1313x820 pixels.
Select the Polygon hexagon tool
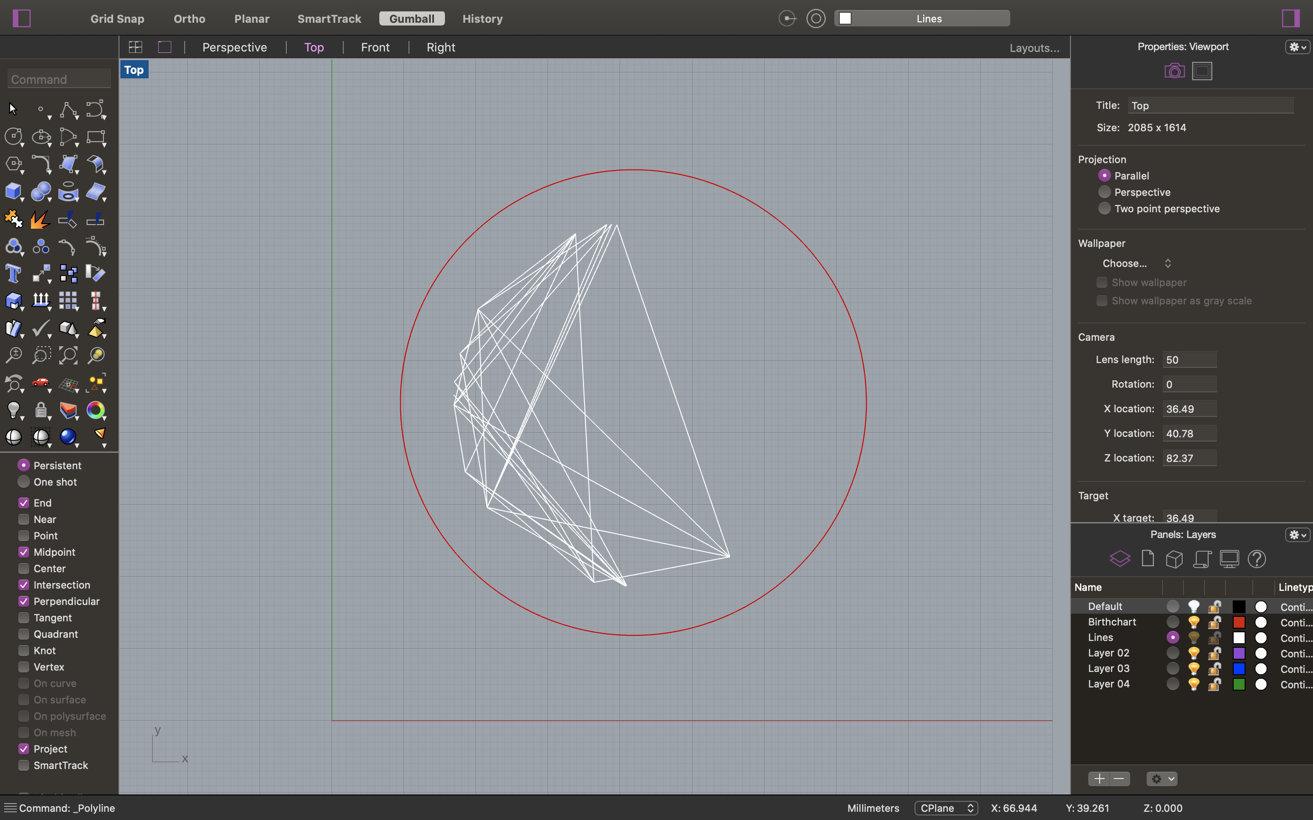[13, 164]
